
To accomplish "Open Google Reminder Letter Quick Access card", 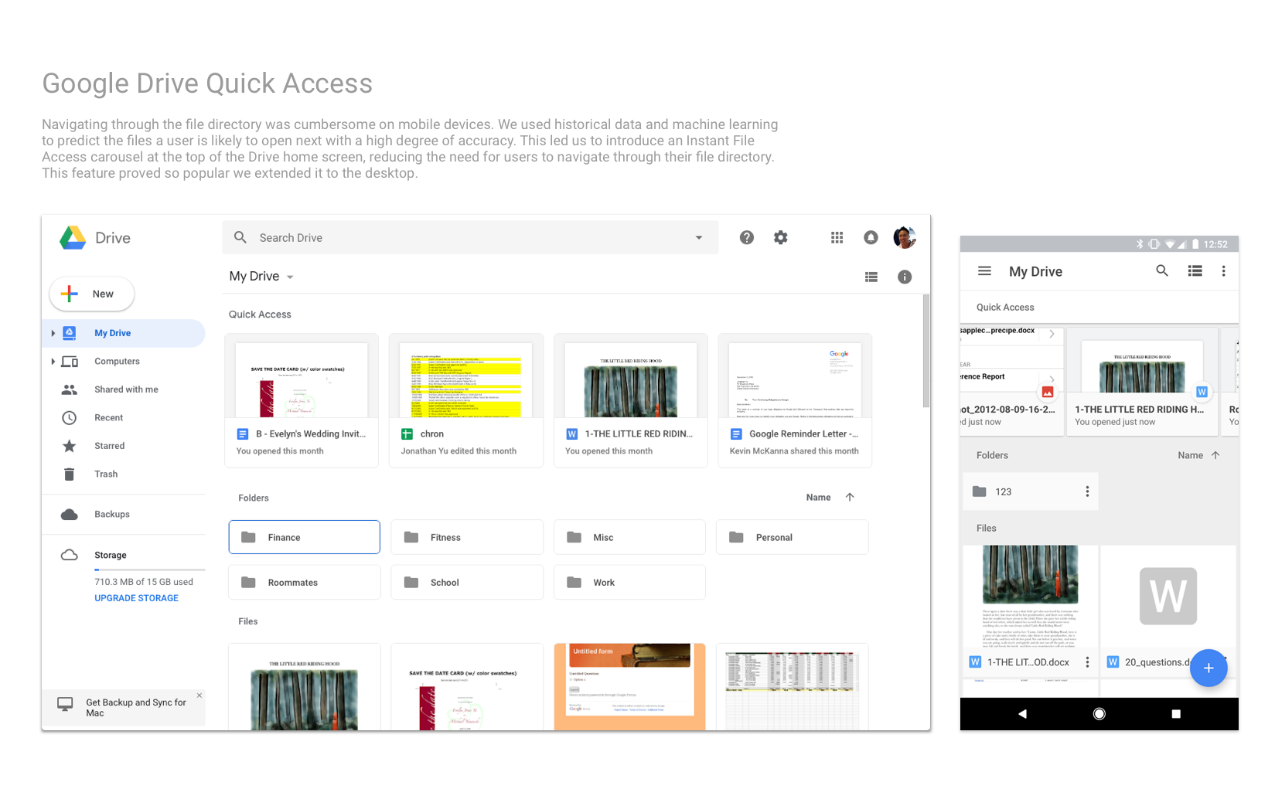I will [x=795, y=400].
